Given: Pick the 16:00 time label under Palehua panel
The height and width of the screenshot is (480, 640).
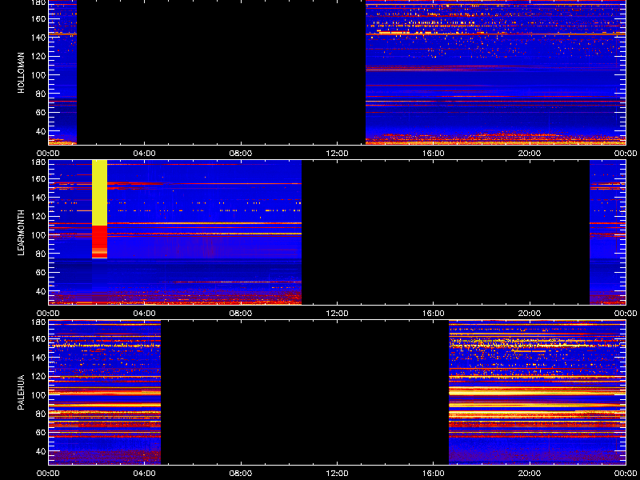Looking at the screenshot, I should click(434, 474).
